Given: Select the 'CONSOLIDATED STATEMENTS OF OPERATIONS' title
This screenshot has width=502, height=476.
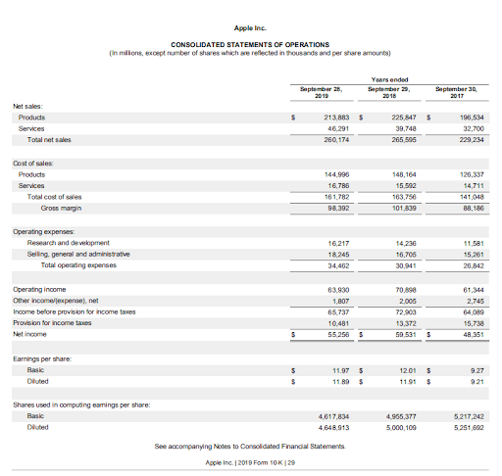Looking at the screenshot, I should (250, 45).
